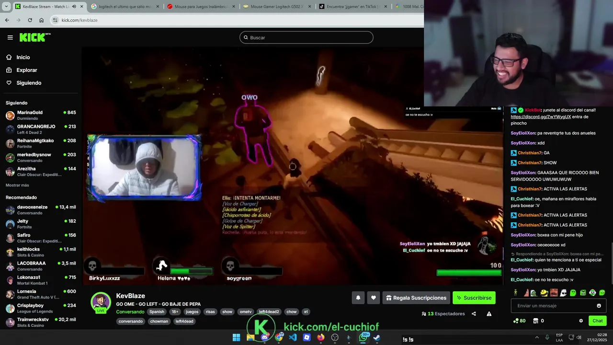613x345 pixels.
Task: Click the laughing man face emote
Action: click(554, 293)
